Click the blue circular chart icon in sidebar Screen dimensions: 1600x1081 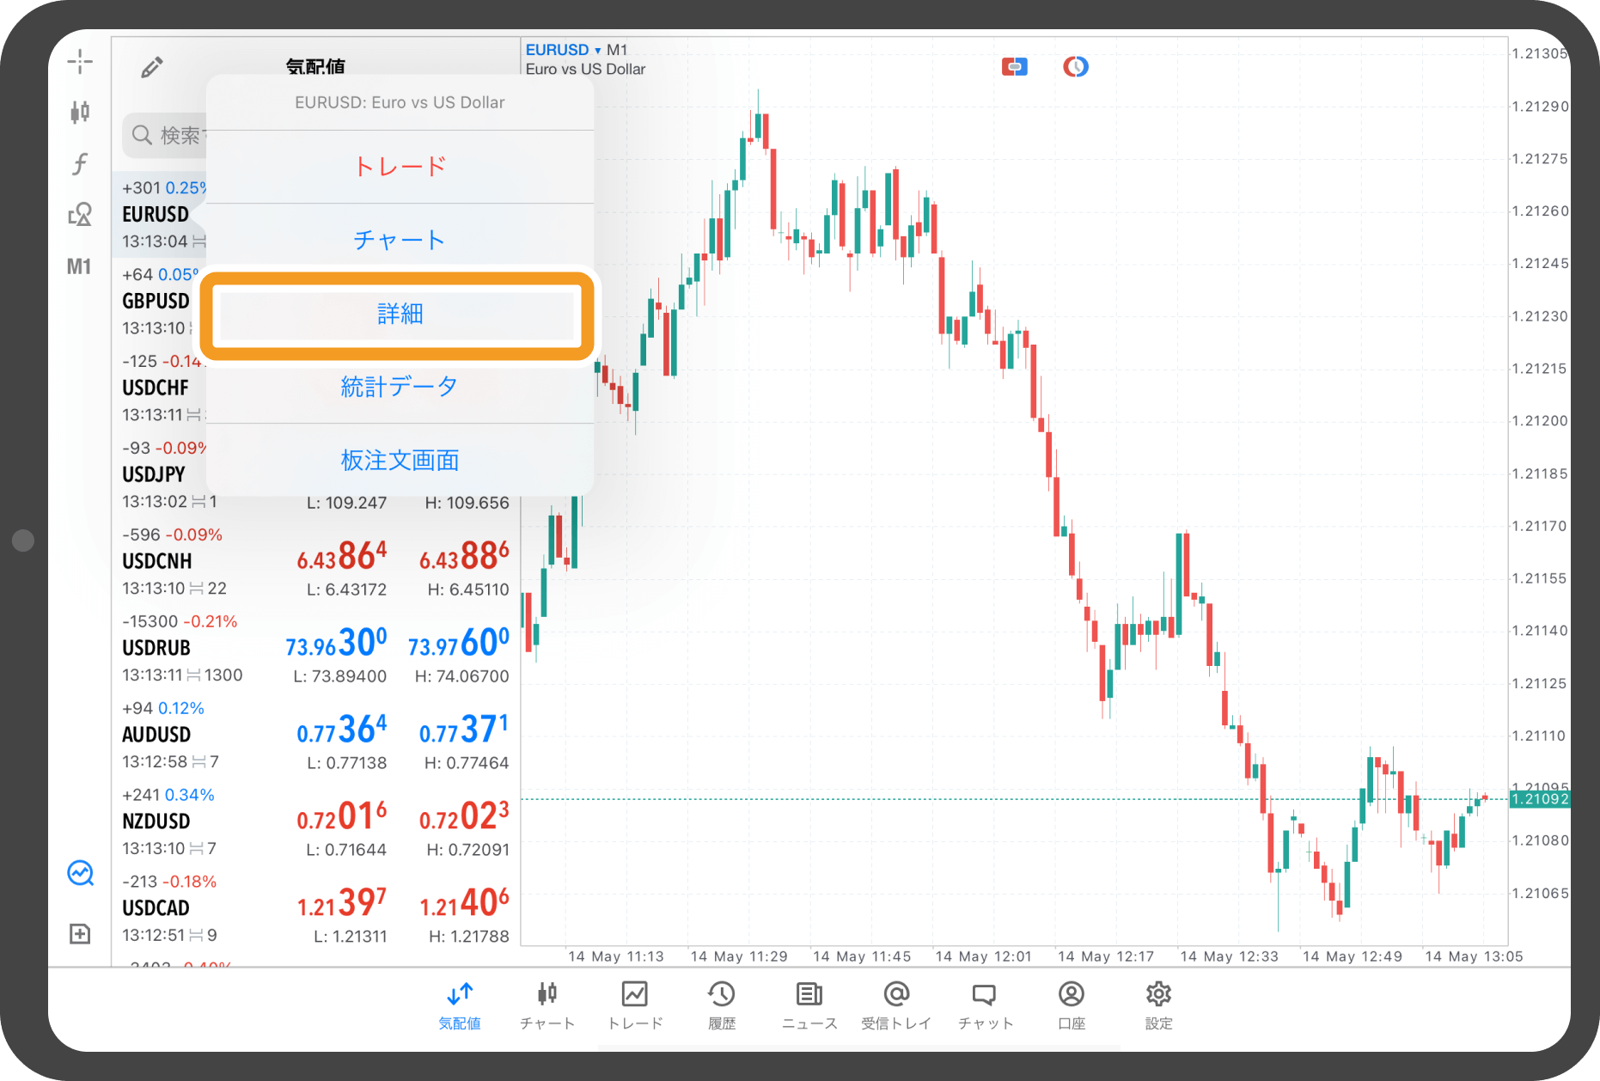(x=80, y=873)
